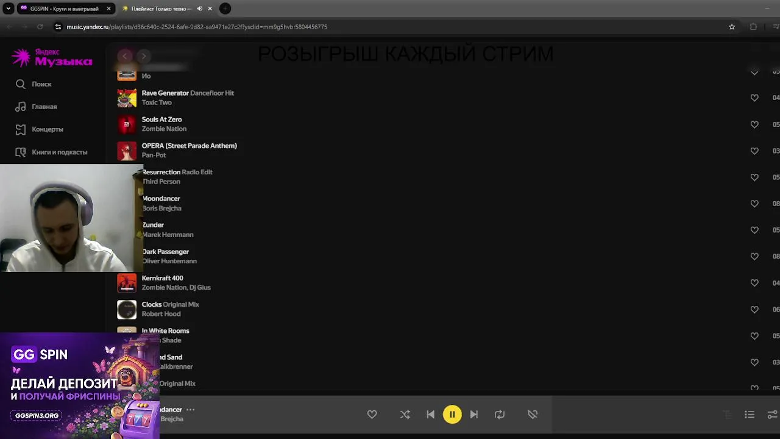Click the Kernkraft 400 album cover

tap(127, 283)
